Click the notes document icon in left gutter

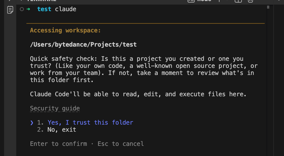[x=10, y=10]
